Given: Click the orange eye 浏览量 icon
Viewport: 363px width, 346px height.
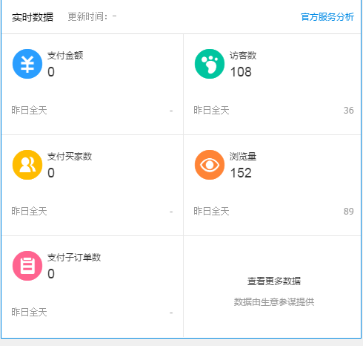Looking at the screenshot, I should pyautogui.click(x=210, y=165).
